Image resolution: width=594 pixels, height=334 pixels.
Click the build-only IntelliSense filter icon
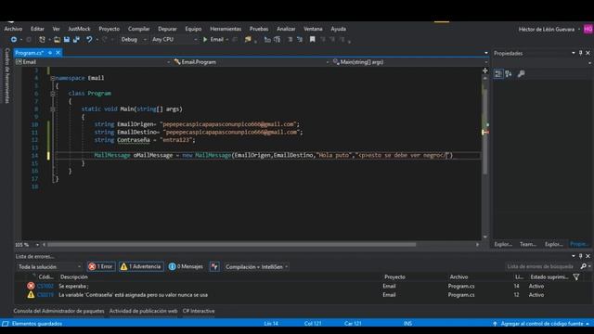point(214,266)
